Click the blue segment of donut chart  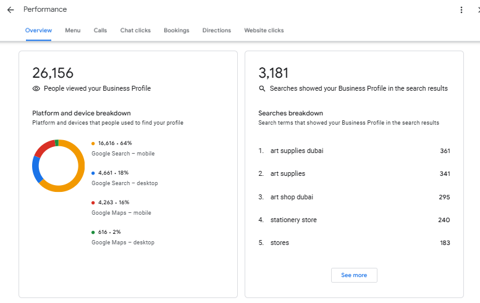(36, 170)
